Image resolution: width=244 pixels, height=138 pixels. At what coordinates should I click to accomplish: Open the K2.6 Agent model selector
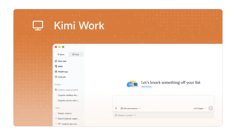point(200,108)
